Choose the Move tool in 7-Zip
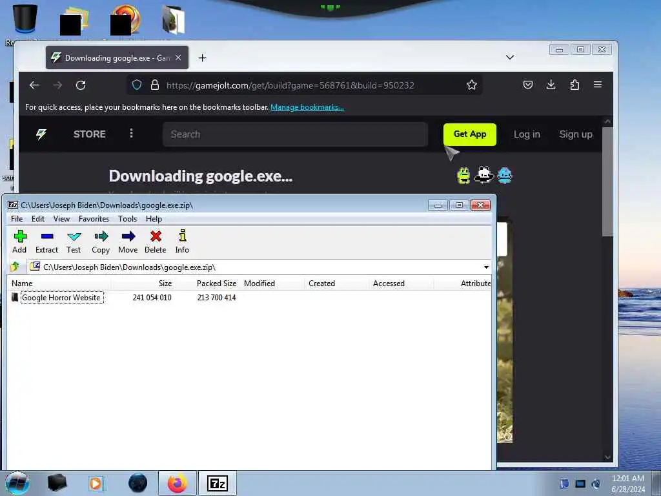Image resolution: width=661 pixels, height=496 pixels. coord(128,242)
